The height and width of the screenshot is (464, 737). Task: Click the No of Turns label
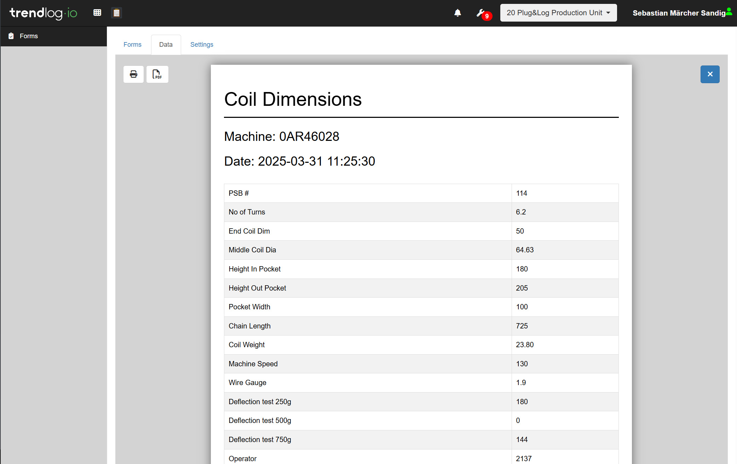[247, 212]
